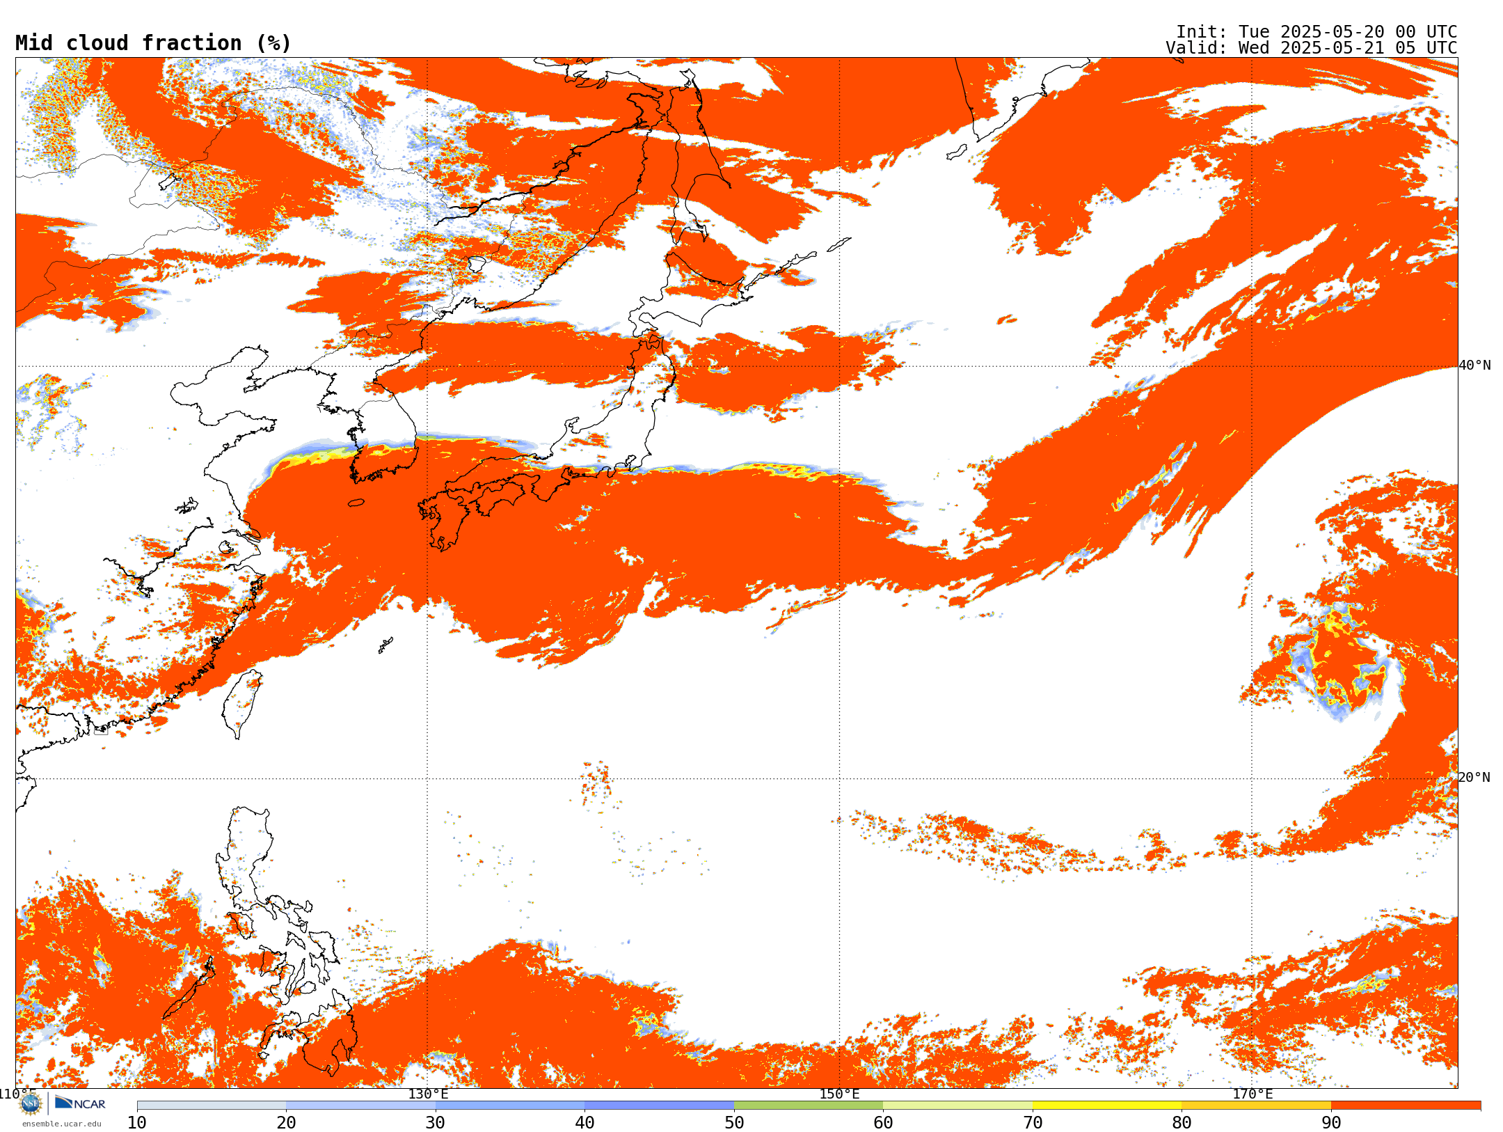This screenshot has width=1503, height=1132.
Task: Pick the 50–60 green colorbar segment
Action: pos(809,1106)
